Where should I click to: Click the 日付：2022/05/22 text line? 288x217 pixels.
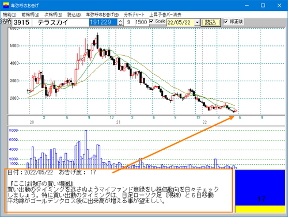click(x=52, y=172)
